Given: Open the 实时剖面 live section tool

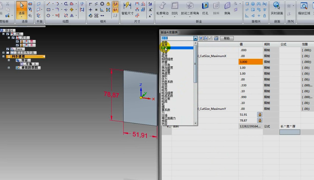Looking at the screenshot, I should [x=277, y=8].
